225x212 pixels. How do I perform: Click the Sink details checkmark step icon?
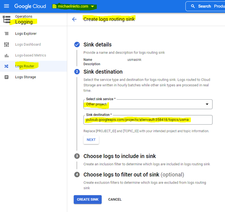tap(77, 44)
